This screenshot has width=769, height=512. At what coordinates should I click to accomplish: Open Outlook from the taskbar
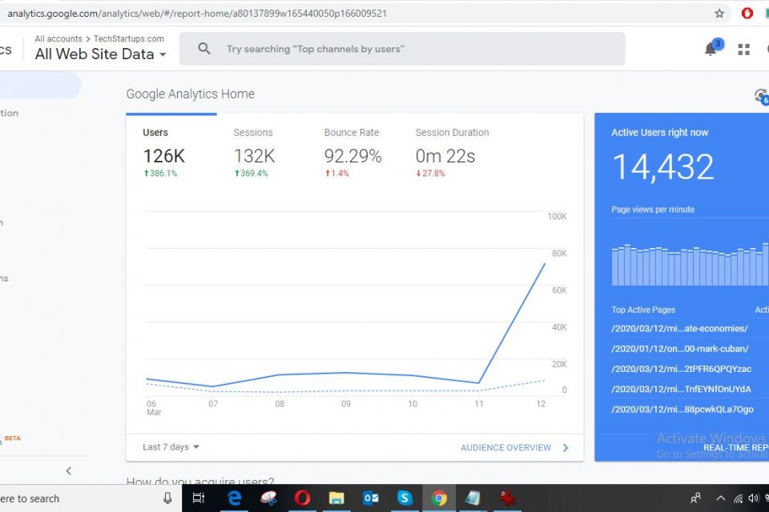pos(371,498)
